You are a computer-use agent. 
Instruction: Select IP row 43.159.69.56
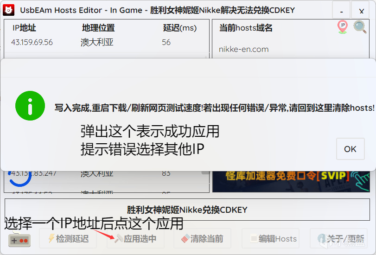[107, 43]
